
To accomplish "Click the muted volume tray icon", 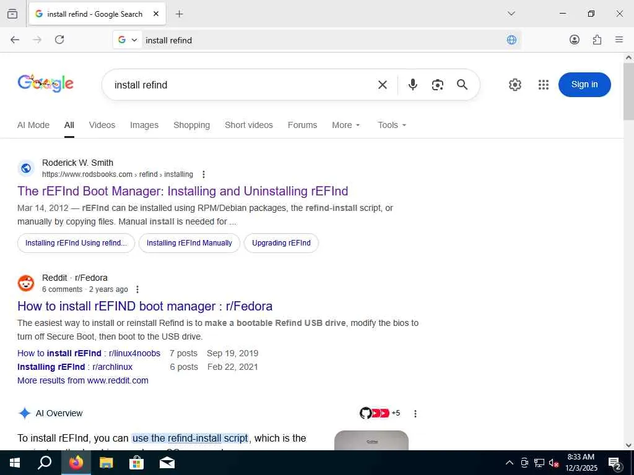I will pyautogui.click(x=554, y=463).
